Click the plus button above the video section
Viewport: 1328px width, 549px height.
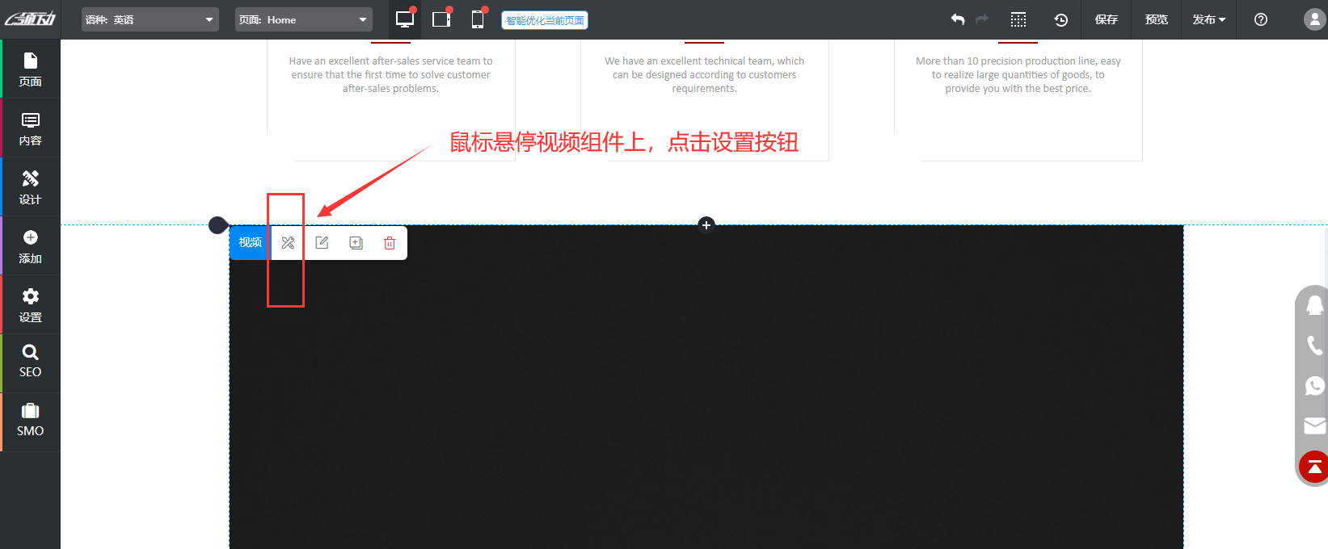click(706, 225)
